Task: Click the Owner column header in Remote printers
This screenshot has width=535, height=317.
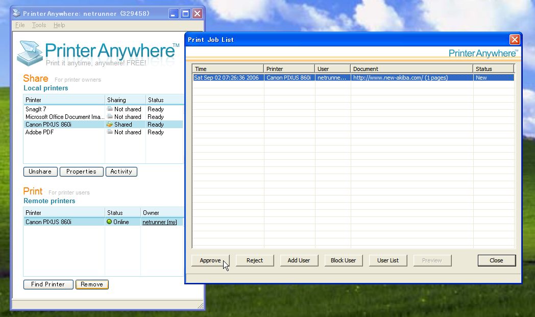Action: [162, 212]
